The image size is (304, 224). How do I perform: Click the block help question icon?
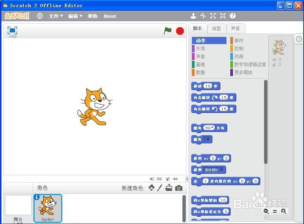tap(233, 16)
